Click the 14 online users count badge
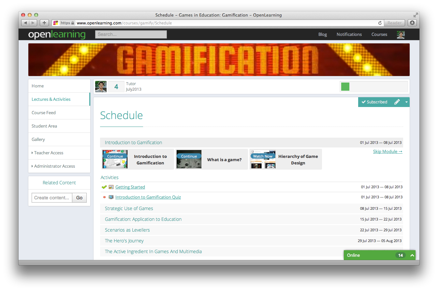This screenshot has height=291, width=438. coord(401,255)
